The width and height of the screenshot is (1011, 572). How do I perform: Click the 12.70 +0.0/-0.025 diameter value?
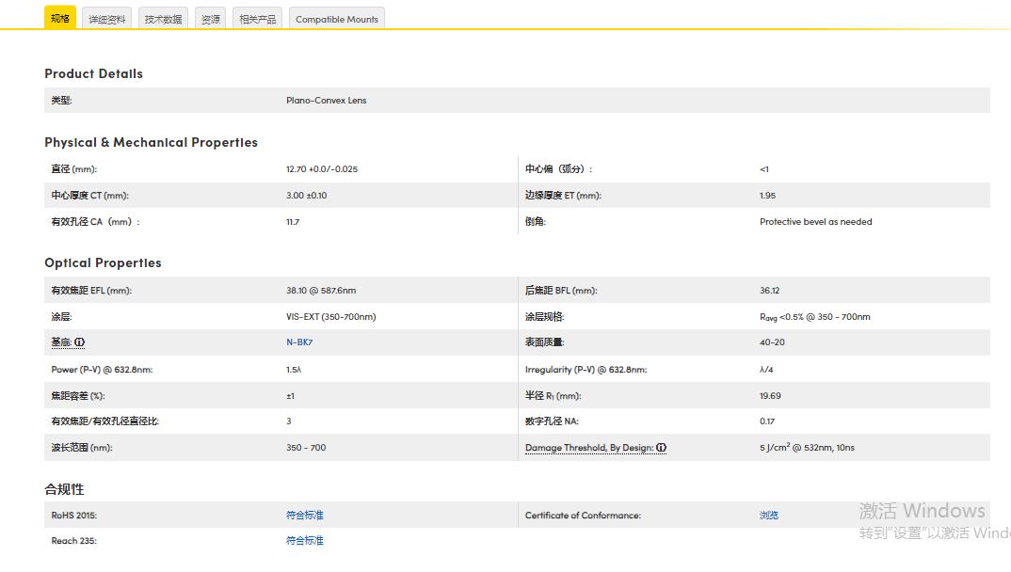(322, 169)
